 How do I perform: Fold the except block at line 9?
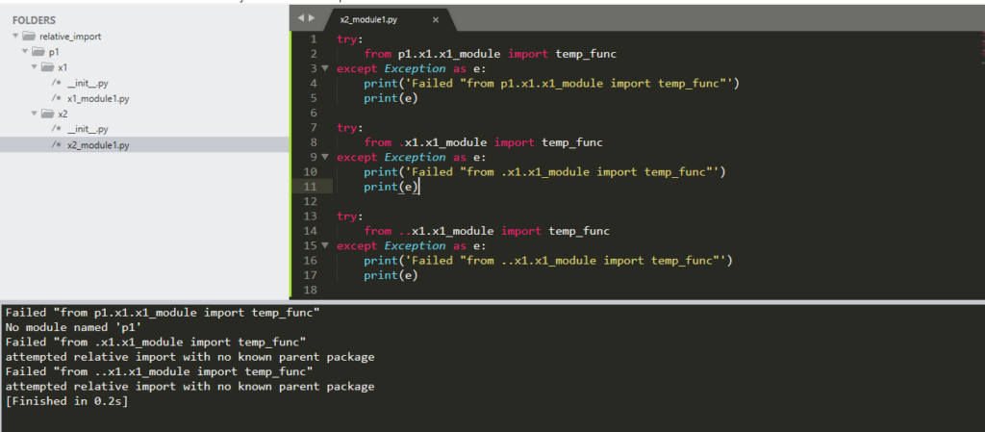[324, 157]
